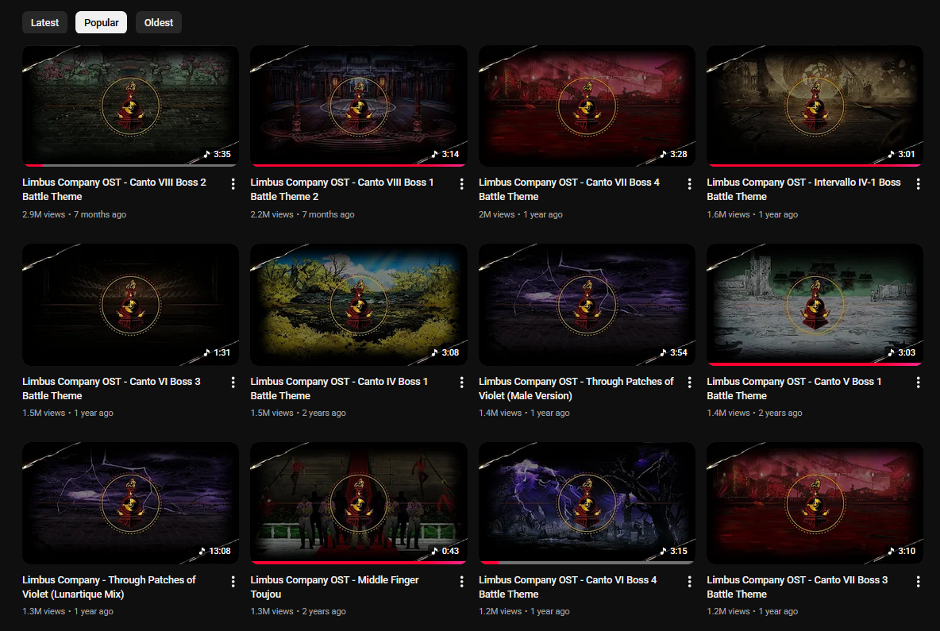Open more options for Canto IV Boss 1 video
This screenshot has width=940, height=631.
(461, 383)
